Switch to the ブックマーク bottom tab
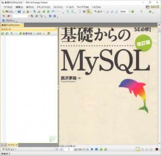Screen dimensions: 161x156 [x=12, y=145]
